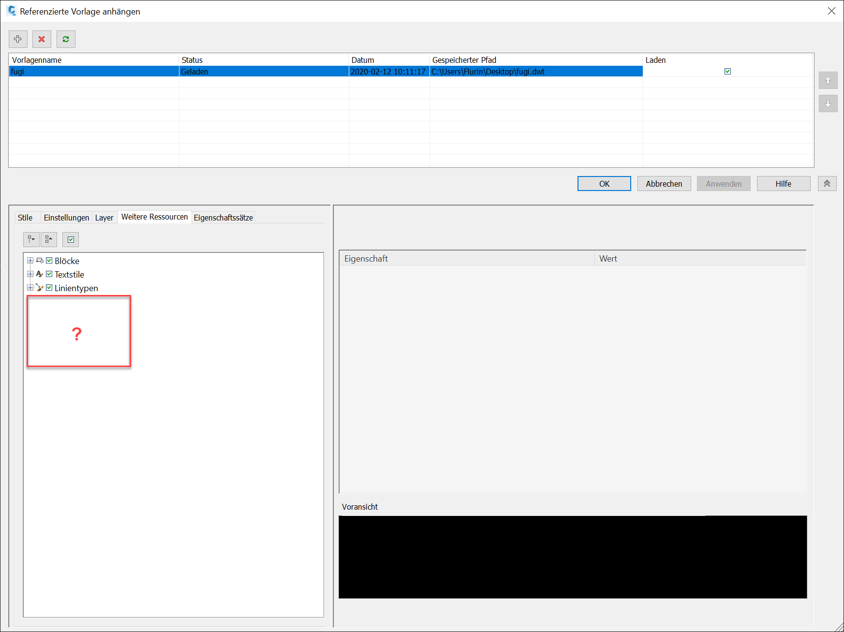The image size is (844, 632).
Task: Open the Hilfe button
Action: pyautogui.click(x=783, y=183)
